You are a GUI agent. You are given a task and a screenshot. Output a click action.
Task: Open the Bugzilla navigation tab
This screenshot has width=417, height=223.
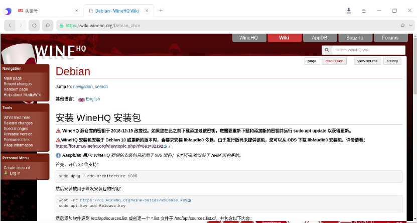click(355, 38)
